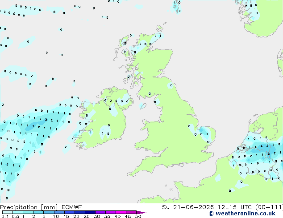Select the 20–25 mm legend swatch
This screenshot has height=218, width=283.
point(80,212)
